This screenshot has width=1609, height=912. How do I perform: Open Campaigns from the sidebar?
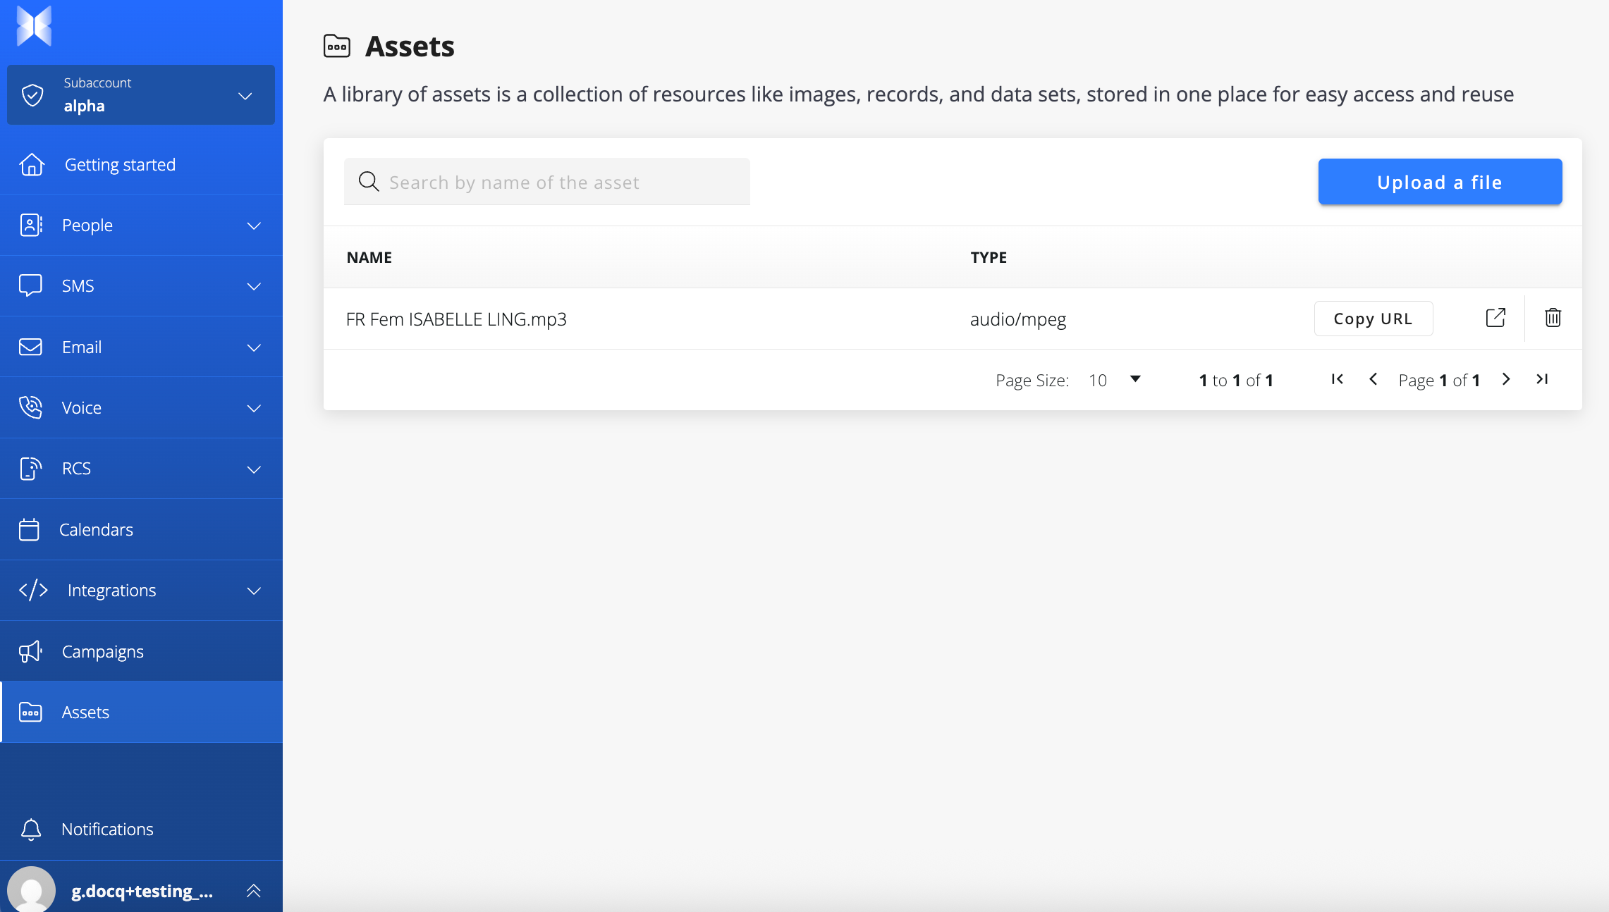point(103,651)
